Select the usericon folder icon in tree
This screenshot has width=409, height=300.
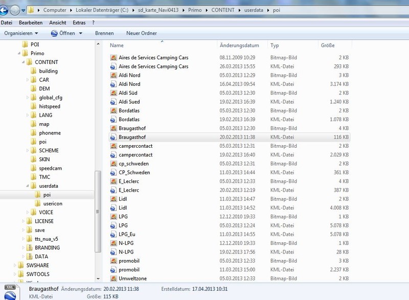click(38, 203)
